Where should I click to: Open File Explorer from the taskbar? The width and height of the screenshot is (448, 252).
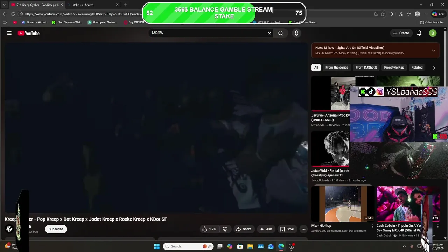click(250, 246)
